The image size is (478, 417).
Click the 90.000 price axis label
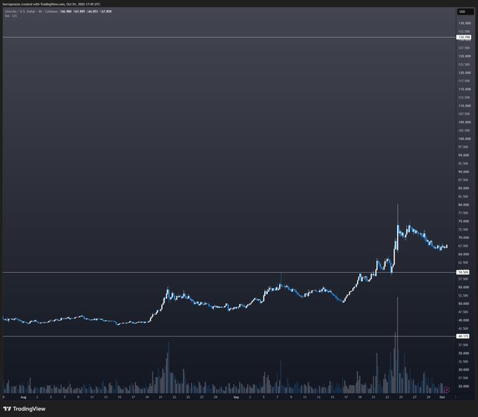(x=464, y=172)
